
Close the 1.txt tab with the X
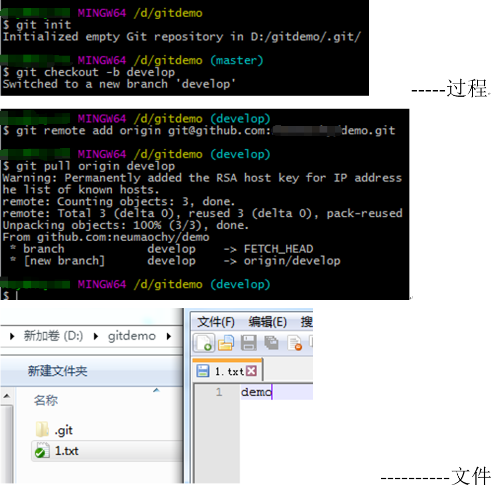point(250,370)
